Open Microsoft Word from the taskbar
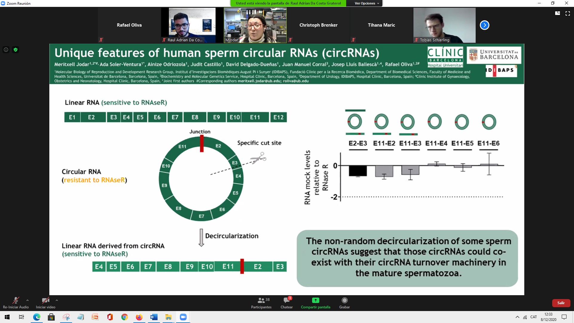The width and height of the screenshot is (574, 323). pos(154,317)
